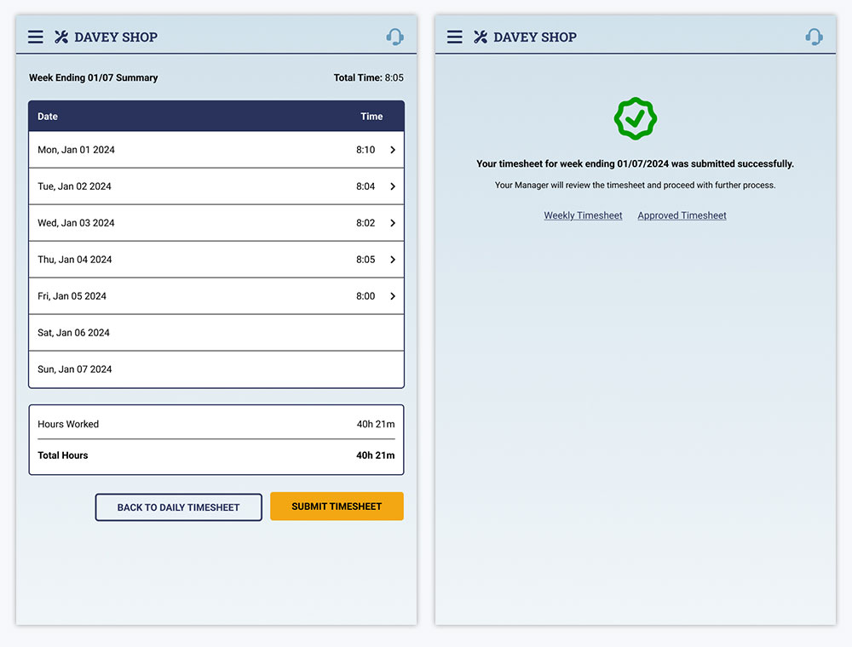Screen dimensions: 852x647
Task: Open Wed, Jan 03 2024 details via chevron
Action: coord(393,223)
